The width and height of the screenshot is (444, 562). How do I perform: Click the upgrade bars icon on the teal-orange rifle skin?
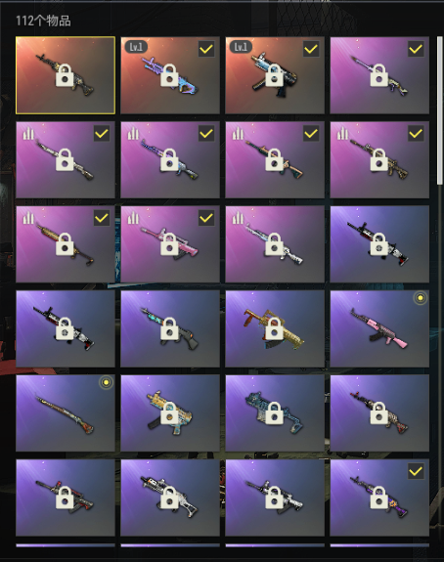(238, 133)
